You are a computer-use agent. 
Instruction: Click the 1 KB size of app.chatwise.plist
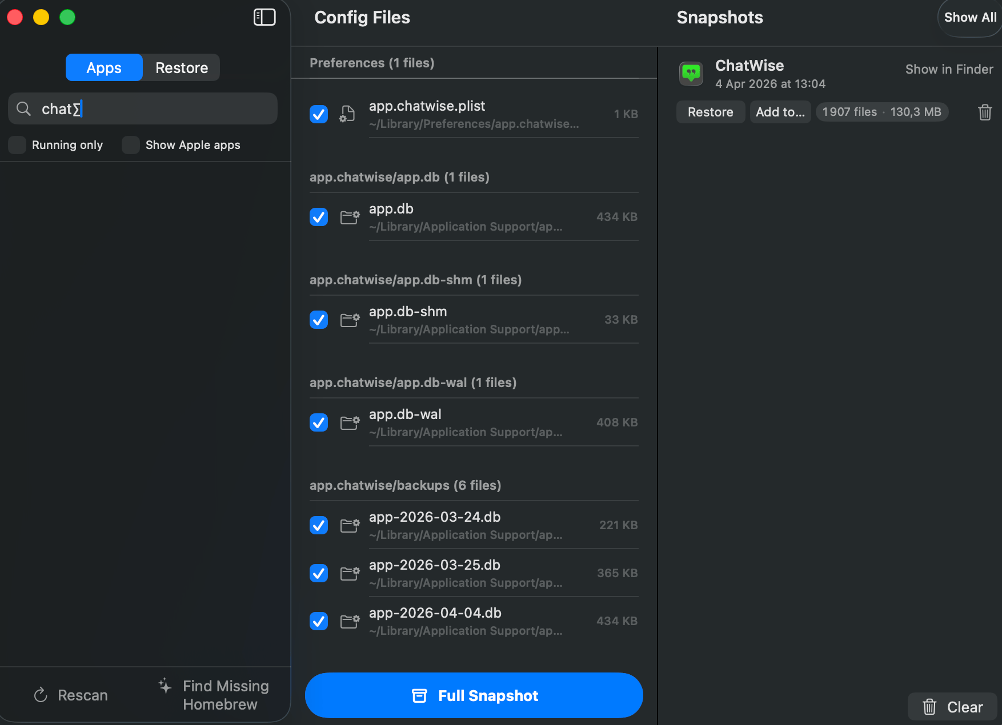click(626, 114)
